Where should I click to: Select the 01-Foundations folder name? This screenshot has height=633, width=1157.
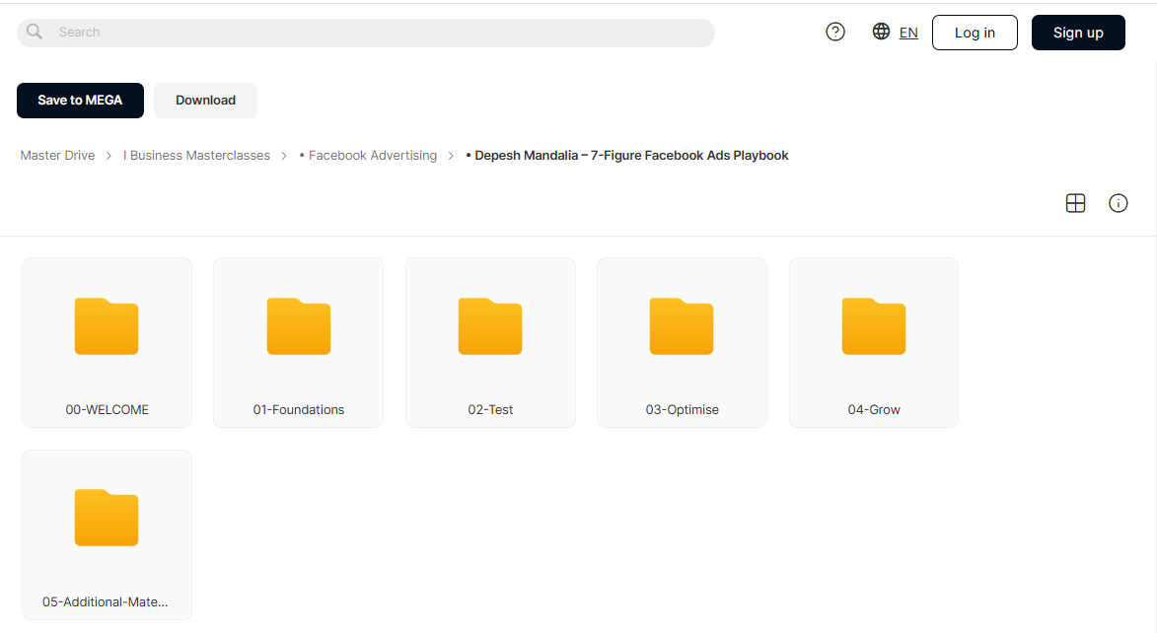(299, 409)
